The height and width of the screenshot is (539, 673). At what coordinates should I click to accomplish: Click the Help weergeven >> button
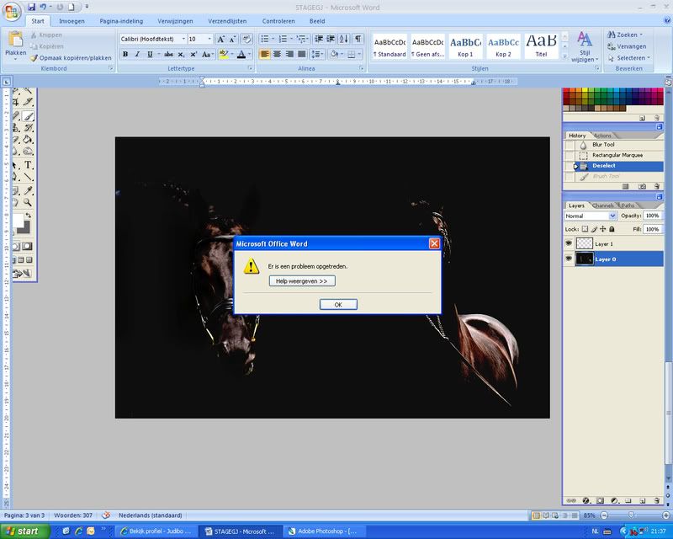(302, 281)
